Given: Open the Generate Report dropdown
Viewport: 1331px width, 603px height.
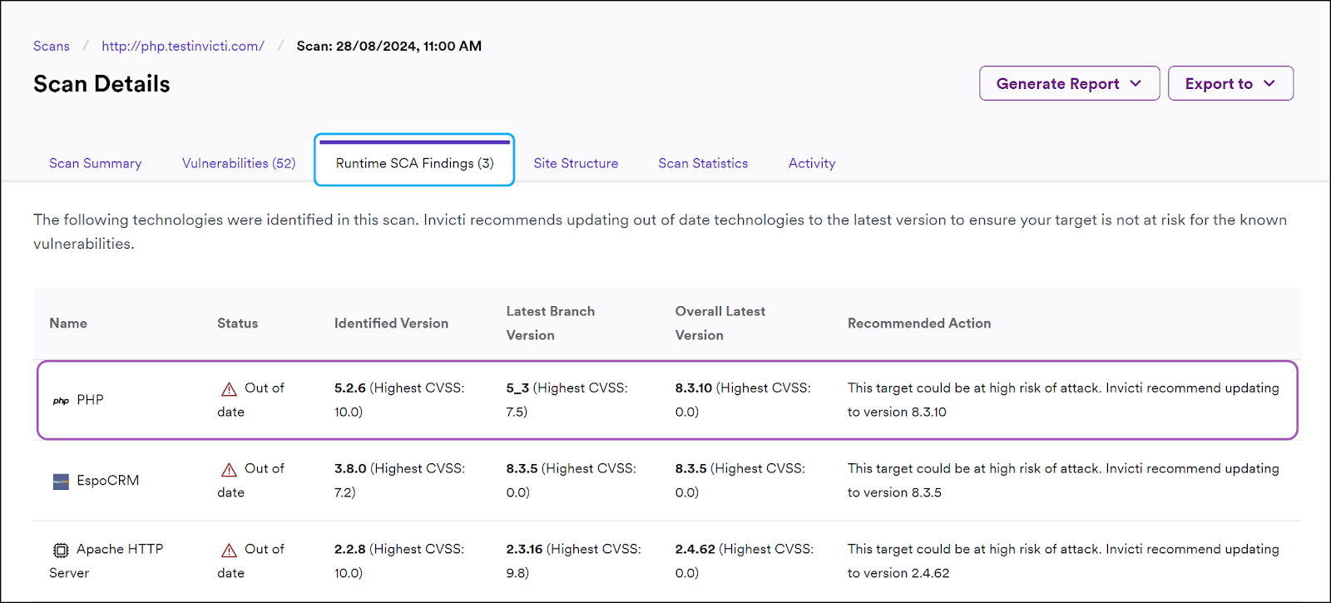Looking at the screenshot, I should 1069,83.
